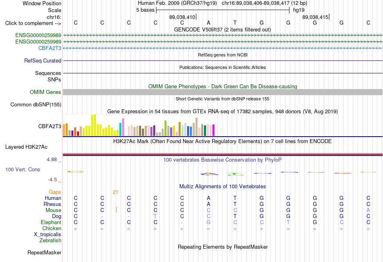The width and height of the screenshot is (383, 262).
Task: Click the chr16: ruler label
Action: 54,17
